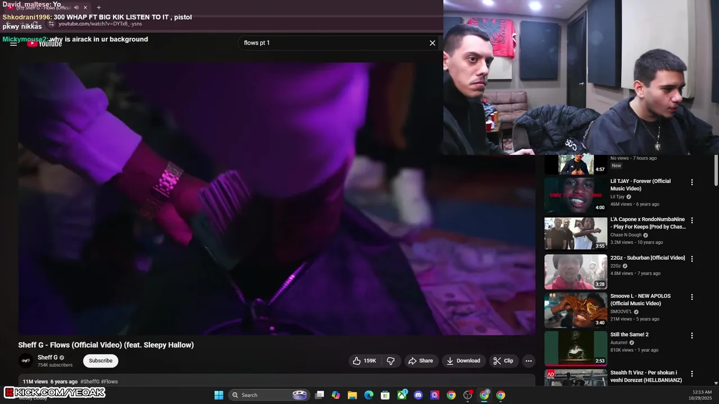Image resolution: width=719 pixels, height=404 pixels.
Task: Open options for Still the Same 2
Action: click(x=692, y=336)
